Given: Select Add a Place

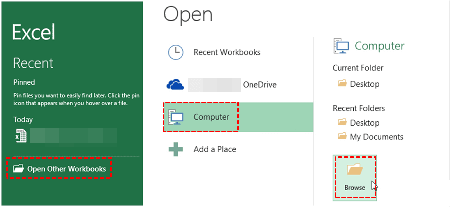Looking at the screenshot, I should (x=238, y=149).
